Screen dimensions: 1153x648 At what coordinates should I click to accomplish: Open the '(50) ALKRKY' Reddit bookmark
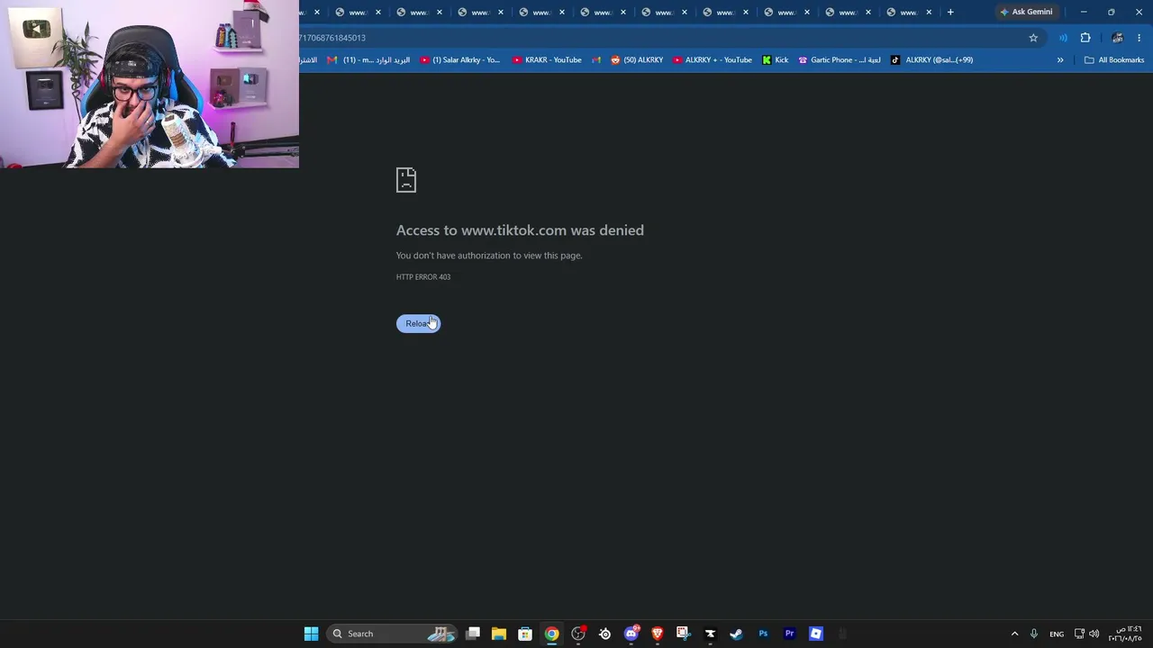pos(637,60)
